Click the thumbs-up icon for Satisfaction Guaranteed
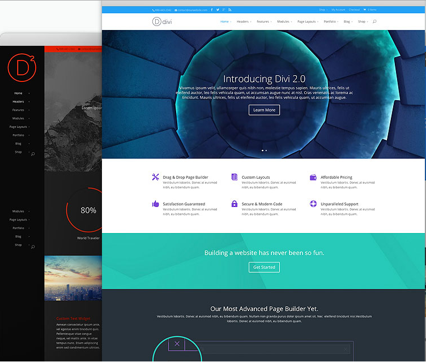 pyautogui.click(x=155, y=204)
